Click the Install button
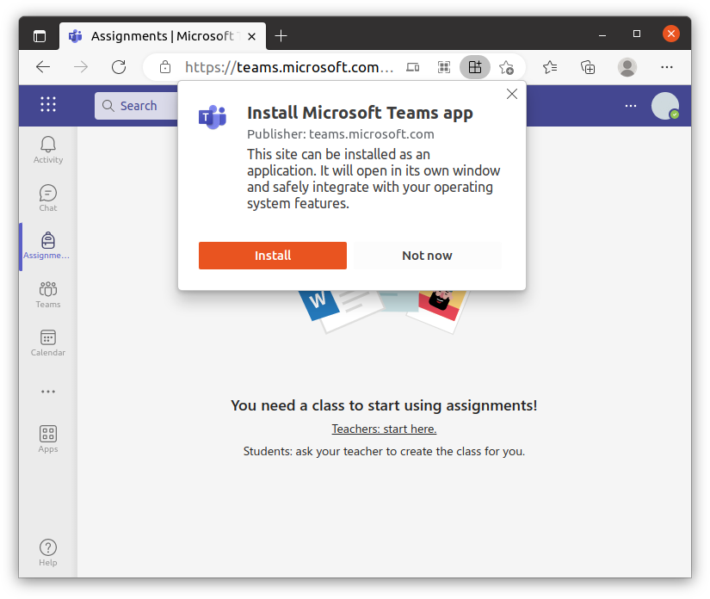The height and width of the screenshot is (599, 710). point(273,256)
